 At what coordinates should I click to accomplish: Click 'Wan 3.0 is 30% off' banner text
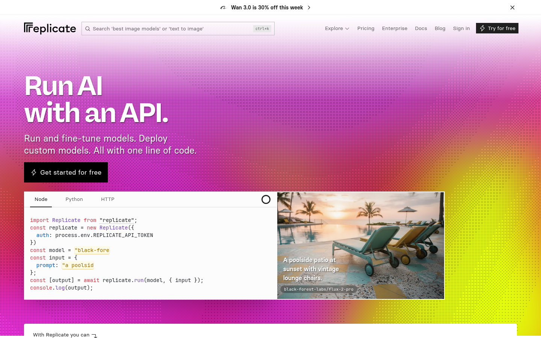[x=267, y=8]
